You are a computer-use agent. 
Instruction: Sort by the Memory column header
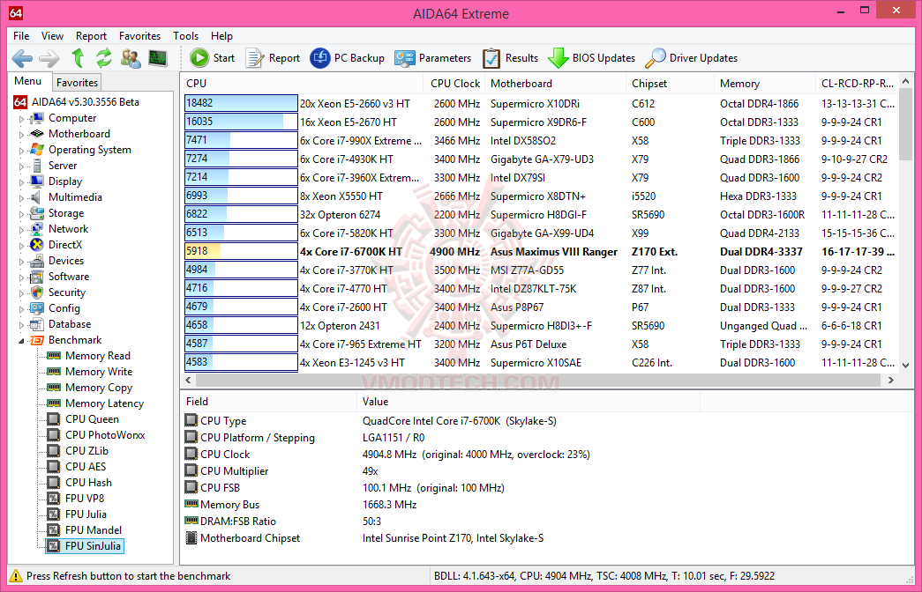[x=765, y=84]
